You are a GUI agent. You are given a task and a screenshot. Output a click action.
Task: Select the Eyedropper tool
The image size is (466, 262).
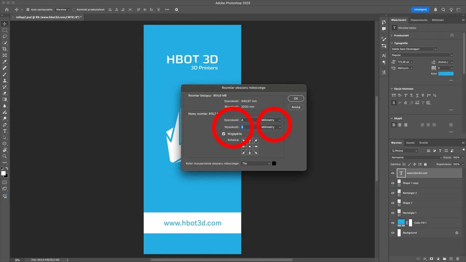(5, 62)
